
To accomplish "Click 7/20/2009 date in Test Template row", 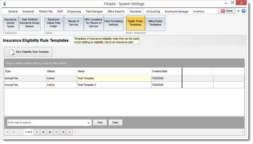I will pos(166,78).
